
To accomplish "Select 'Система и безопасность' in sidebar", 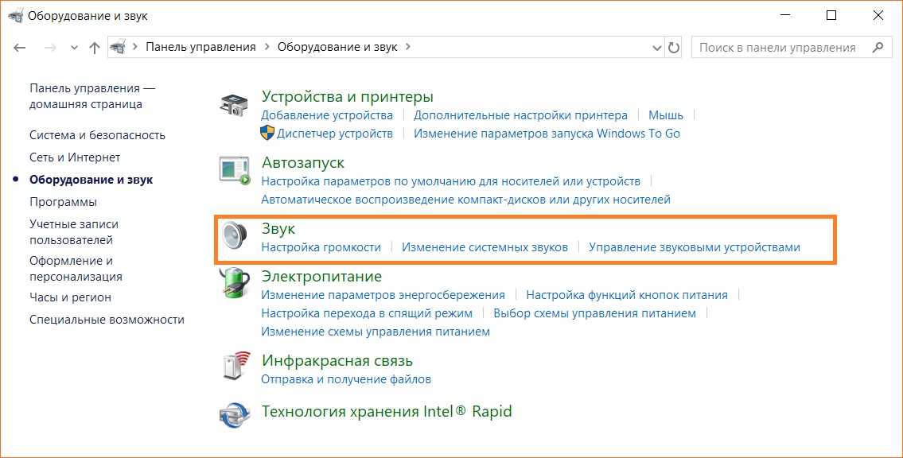I will [x=97, y=135].
